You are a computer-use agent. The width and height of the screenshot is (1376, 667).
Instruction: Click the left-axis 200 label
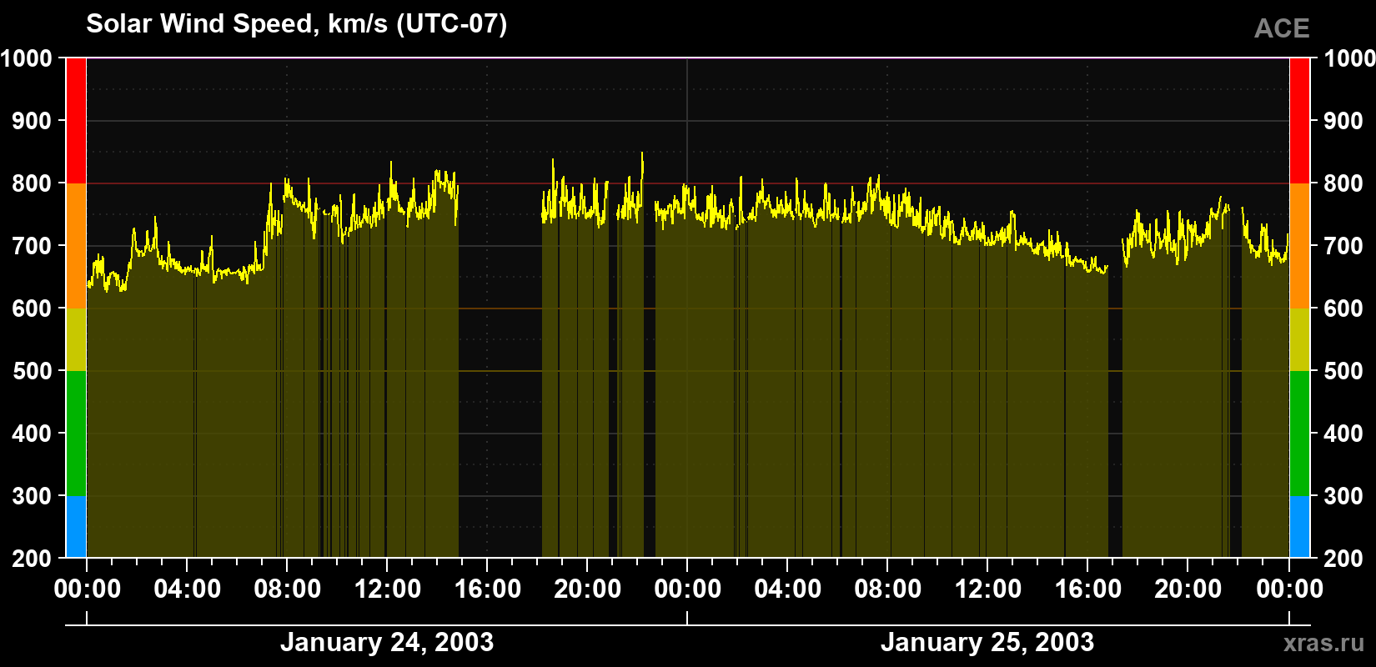point(33,559)
